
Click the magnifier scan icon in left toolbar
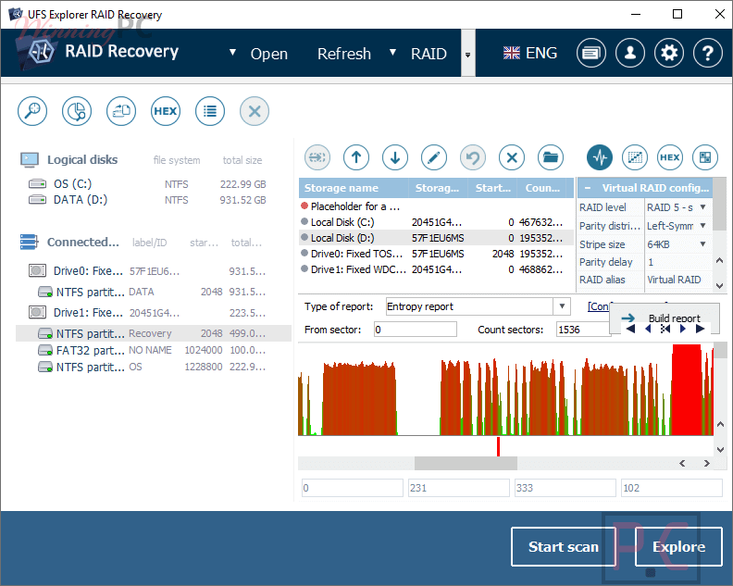click(x=32, y=111)
